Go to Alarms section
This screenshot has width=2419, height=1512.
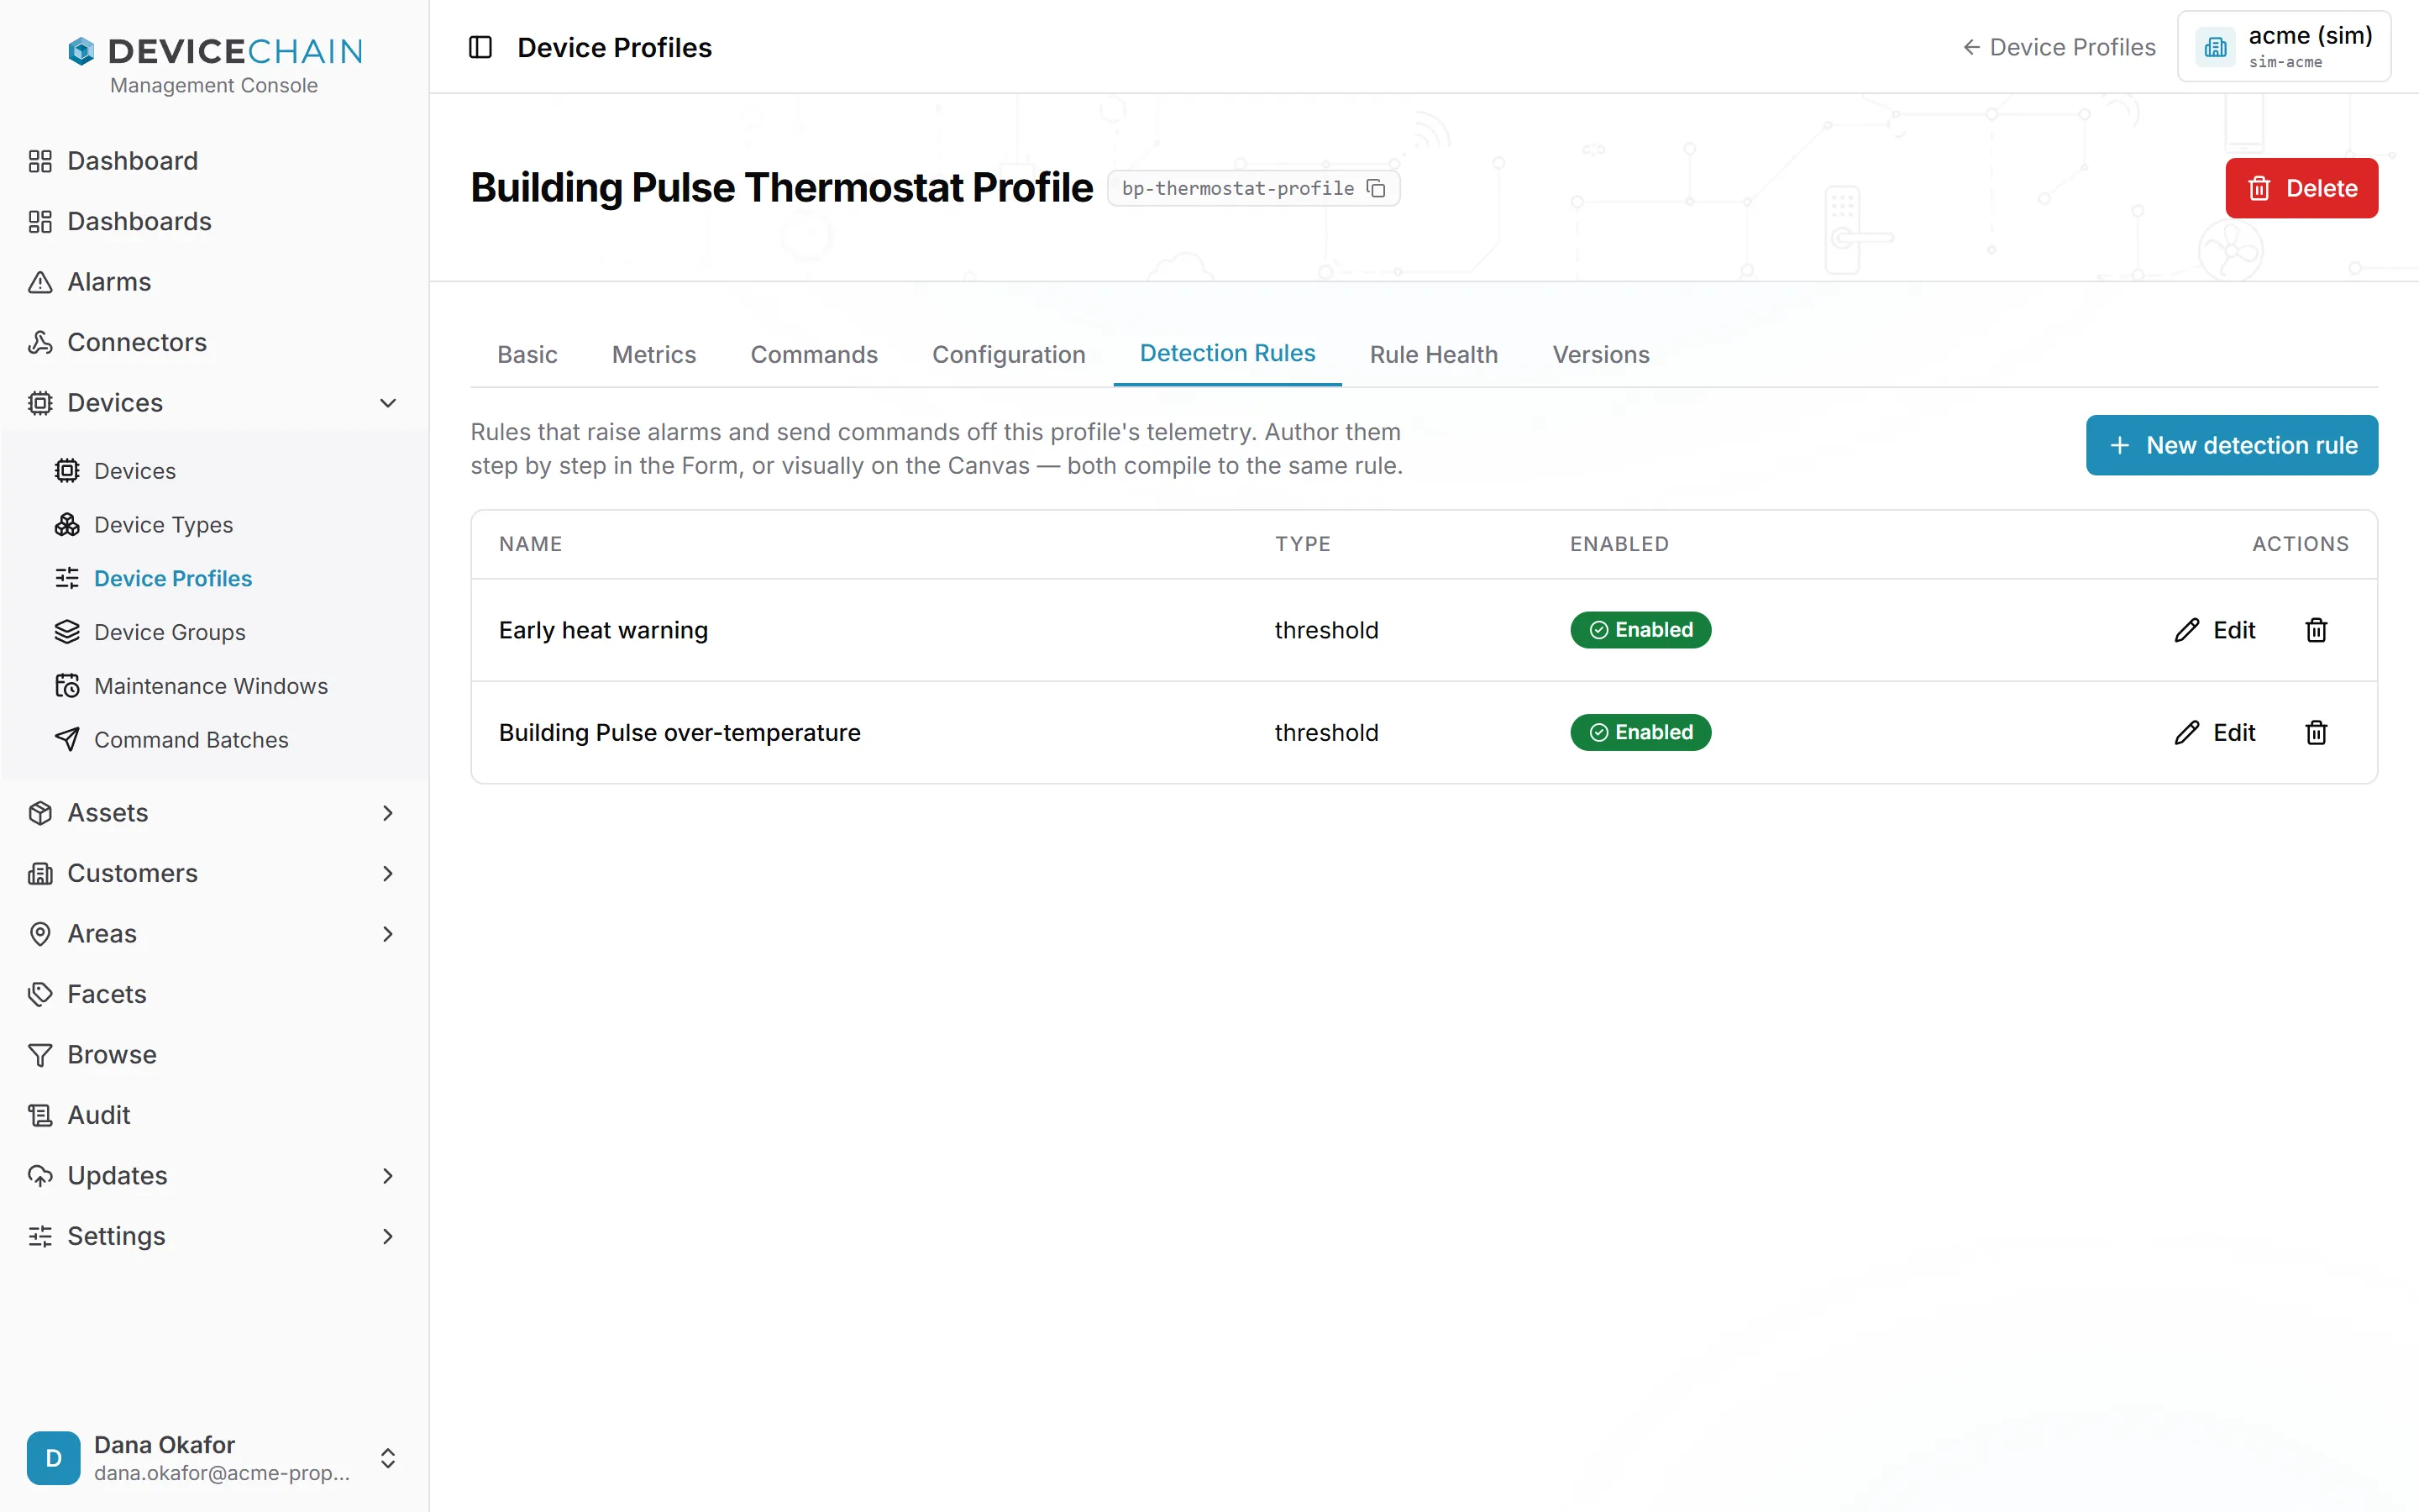[x=109, y=282]
